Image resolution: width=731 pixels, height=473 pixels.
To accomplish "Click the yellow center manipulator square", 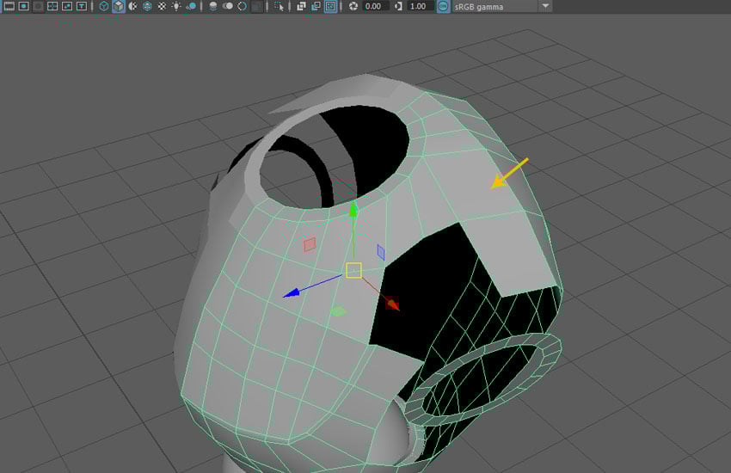I will coord(353,270).
